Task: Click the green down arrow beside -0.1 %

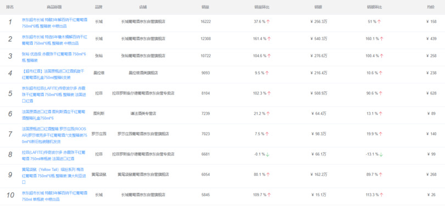Action: [268, 154]
